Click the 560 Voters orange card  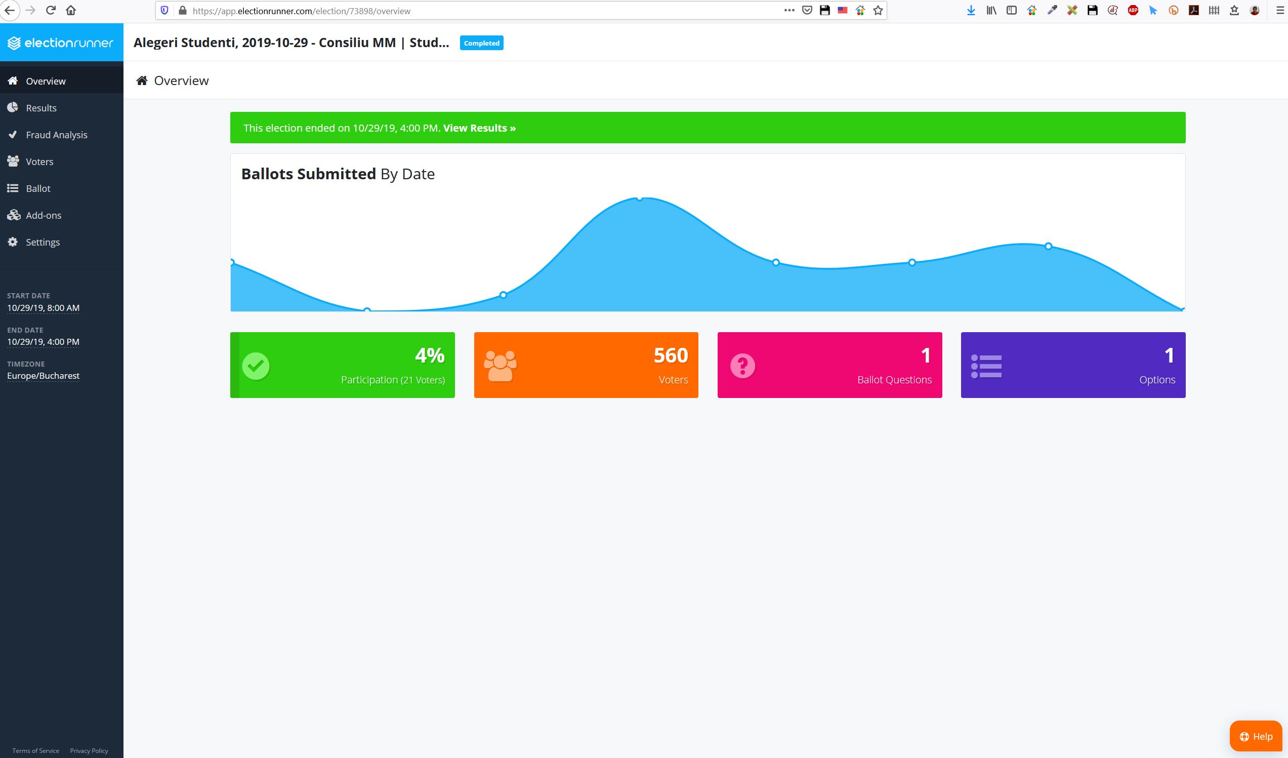(586, 365)
